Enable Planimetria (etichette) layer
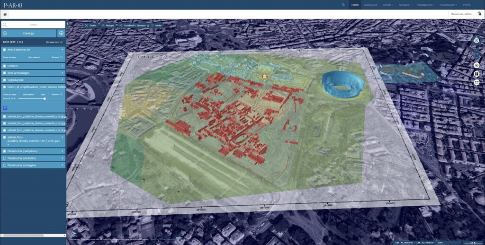This screenshot has height=245, width=485. (x=5, y=158)
